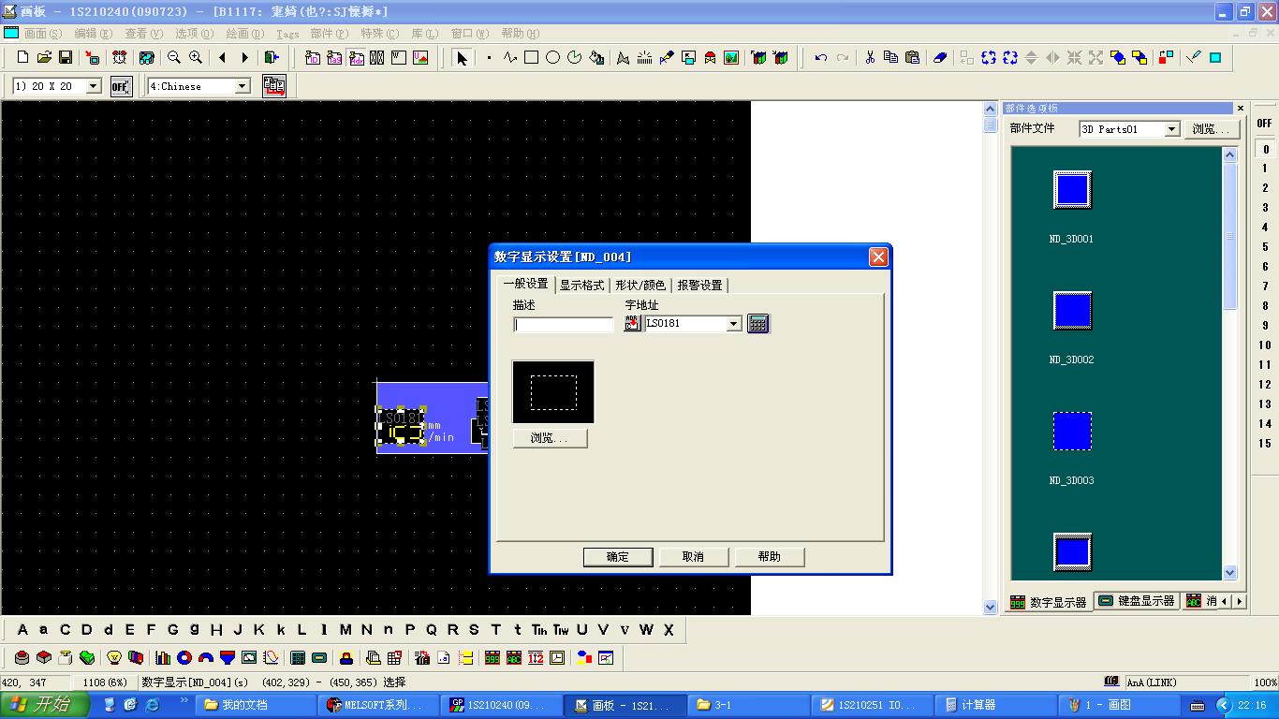Expand the LS0181 word address dropdown
The width and height of the screenshot is (1279, 719).
(734, 324)
